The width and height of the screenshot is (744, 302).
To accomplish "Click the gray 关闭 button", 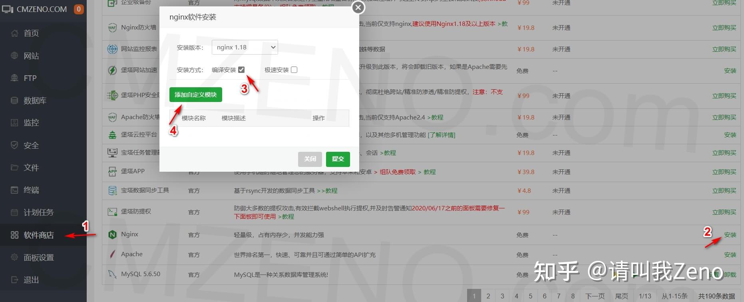I will (310, 159).
